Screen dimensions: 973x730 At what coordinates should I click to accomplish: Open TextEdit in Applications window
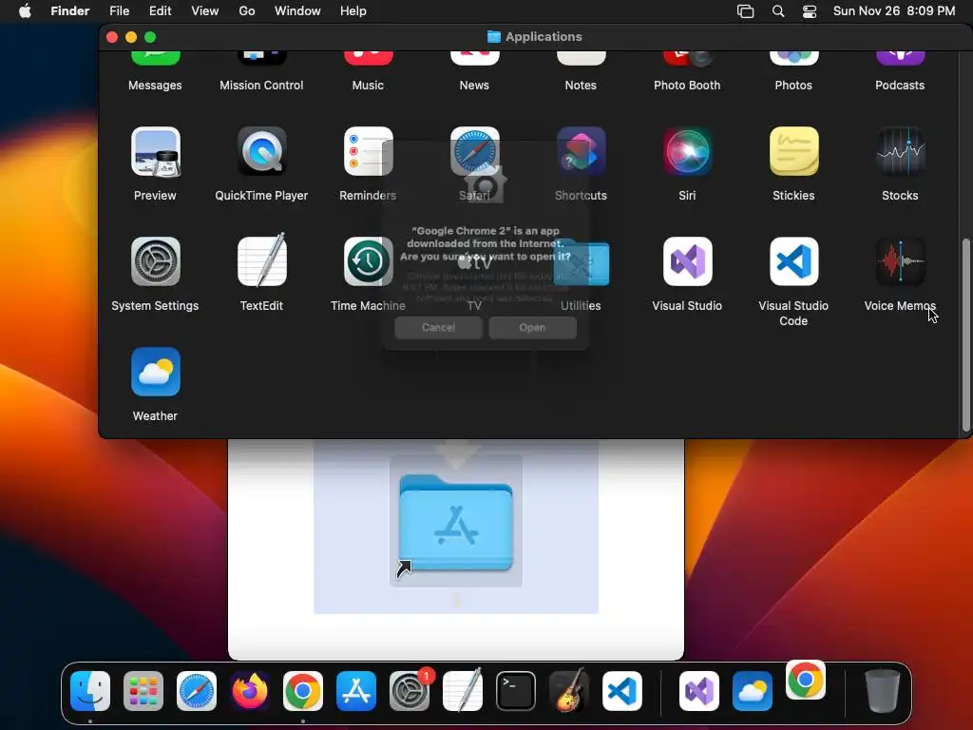point(262,261)
